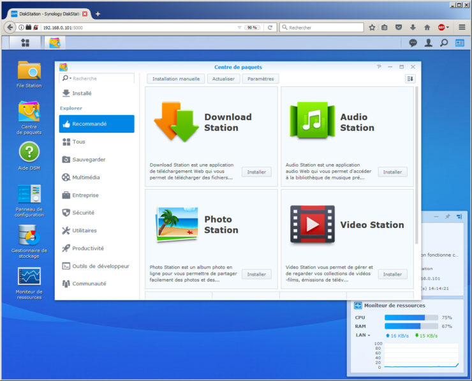Screen dimensions: 472x381
Task: Click the 90 % zoom indicator
Action: click(252, 27)
